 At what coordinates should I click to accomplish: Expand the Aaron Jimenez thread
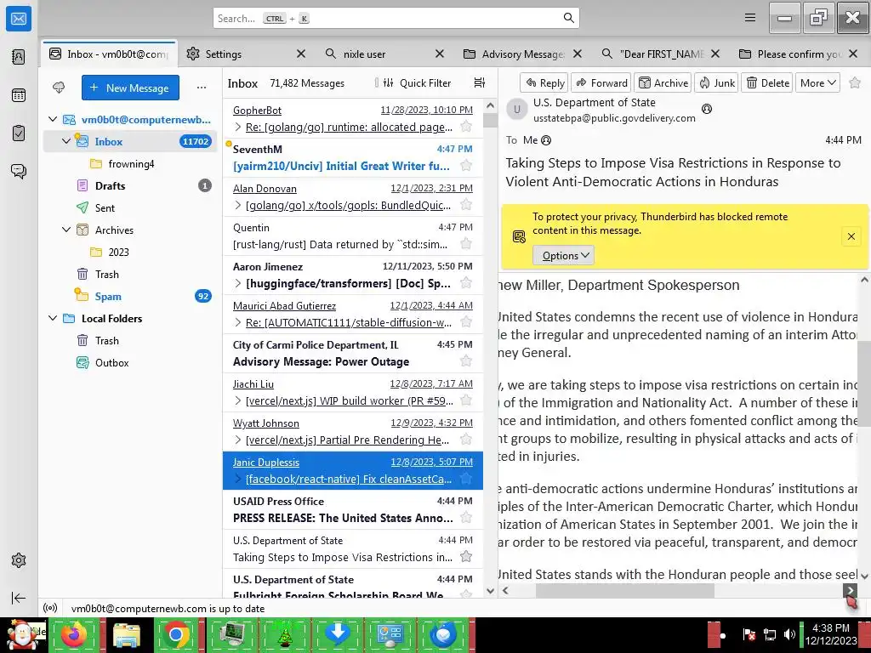[x=238, y=283]
